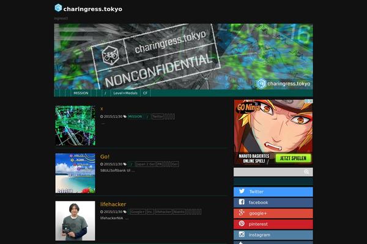Click the lifehacker tag under lifehacker post
Viewport: 367px width, 244px height.
tap(163, 212)
